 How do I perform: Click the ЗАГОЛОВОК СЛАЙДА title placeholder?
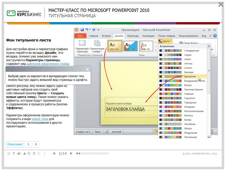pyautogui.click(x=125, y=109)
